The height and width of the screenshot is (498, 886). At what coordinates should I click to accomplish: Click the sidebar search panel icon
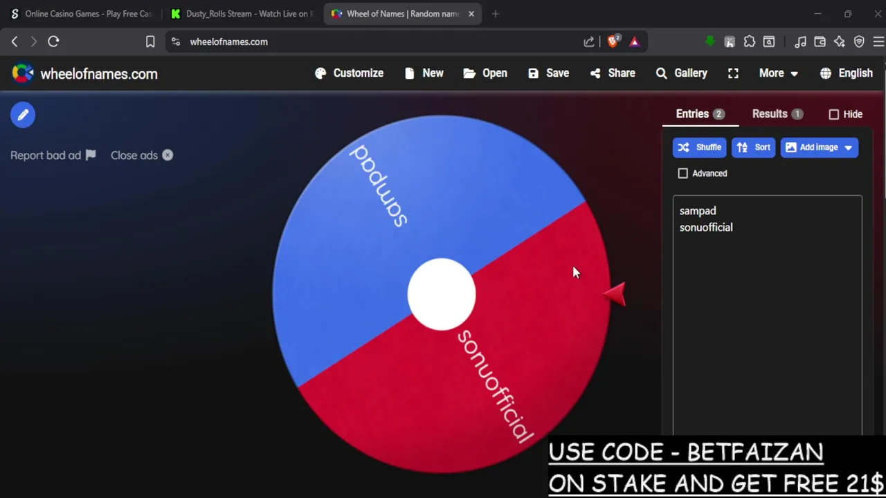pyautogui.click(x=769, y=41)
